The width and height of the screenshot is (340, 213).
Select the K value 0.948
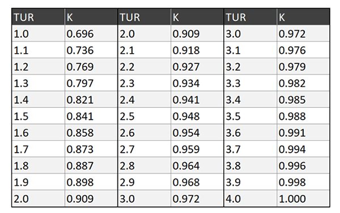coord(197,116)
